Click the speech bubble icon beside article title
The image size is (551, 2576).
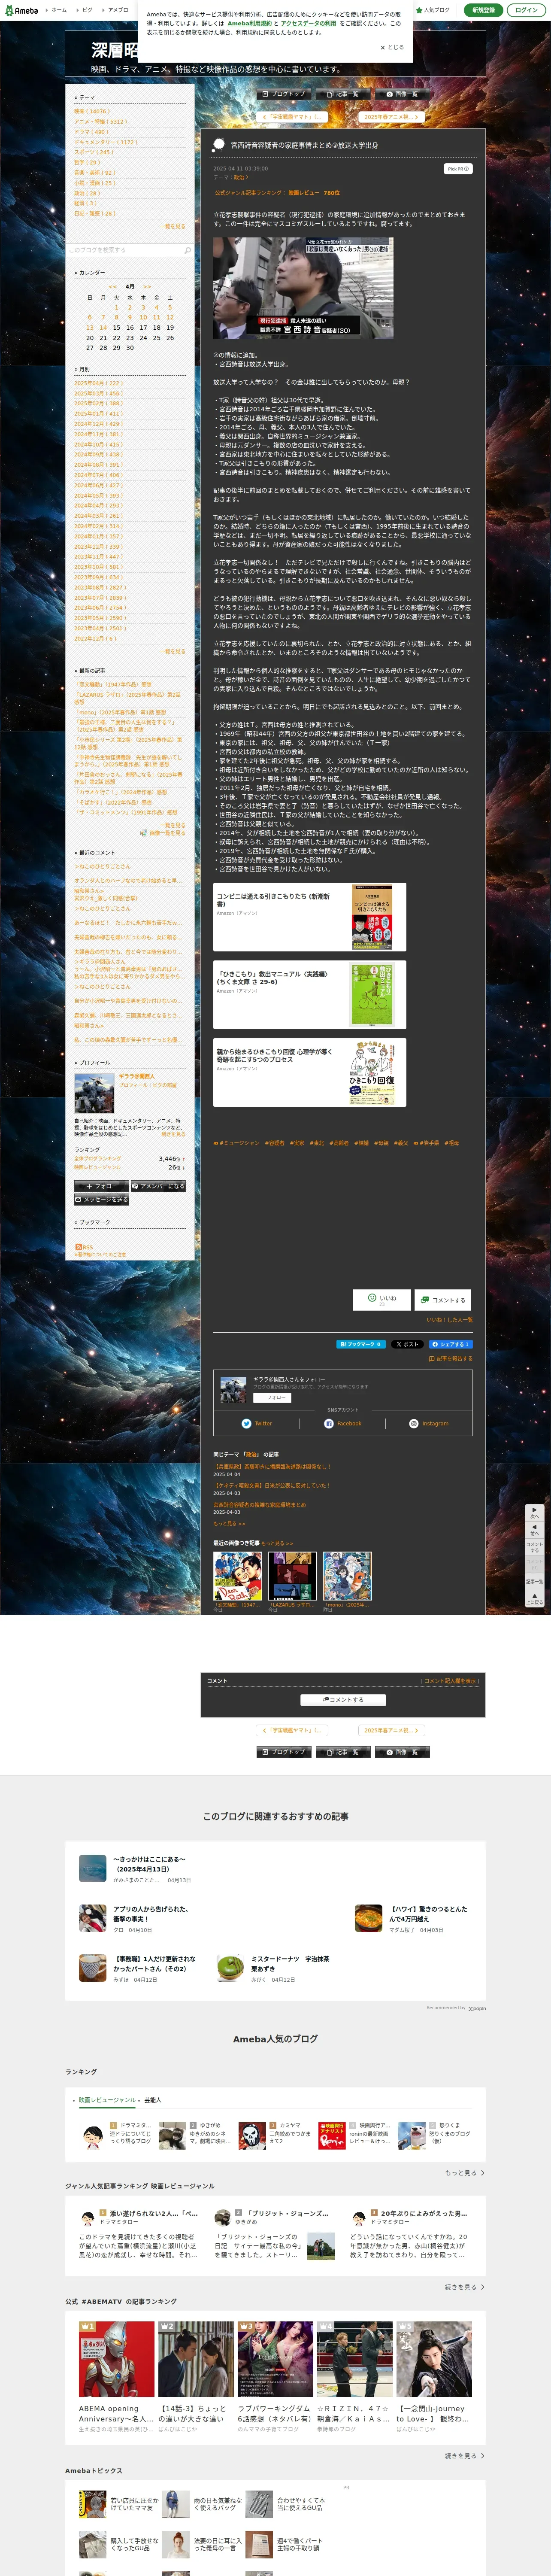[219, 146]
